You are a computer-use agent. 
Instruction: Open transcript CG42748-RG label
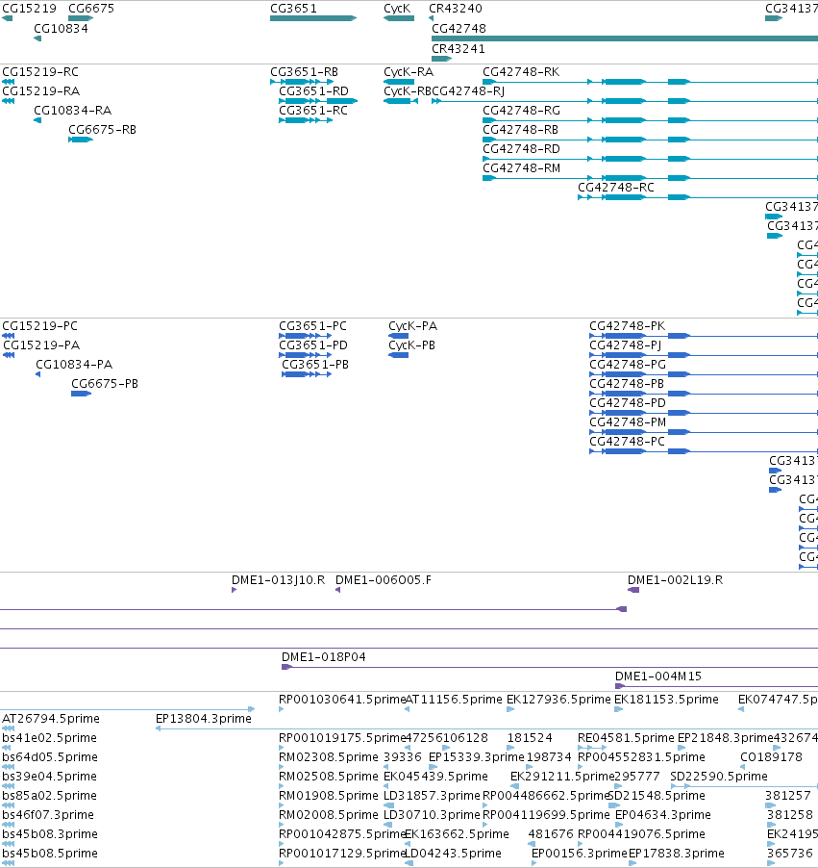pos(522,110)
